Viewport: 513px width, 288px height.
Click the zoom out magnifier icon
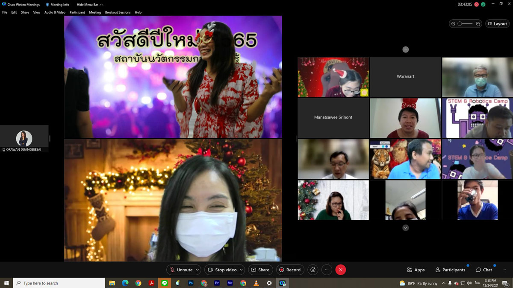(x=453, y=24)
